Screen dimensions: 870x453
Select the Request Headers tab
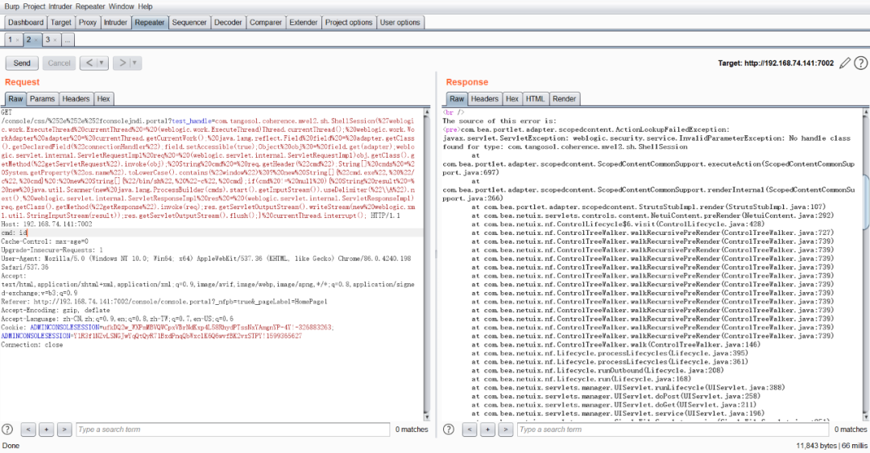coord(76,99)
